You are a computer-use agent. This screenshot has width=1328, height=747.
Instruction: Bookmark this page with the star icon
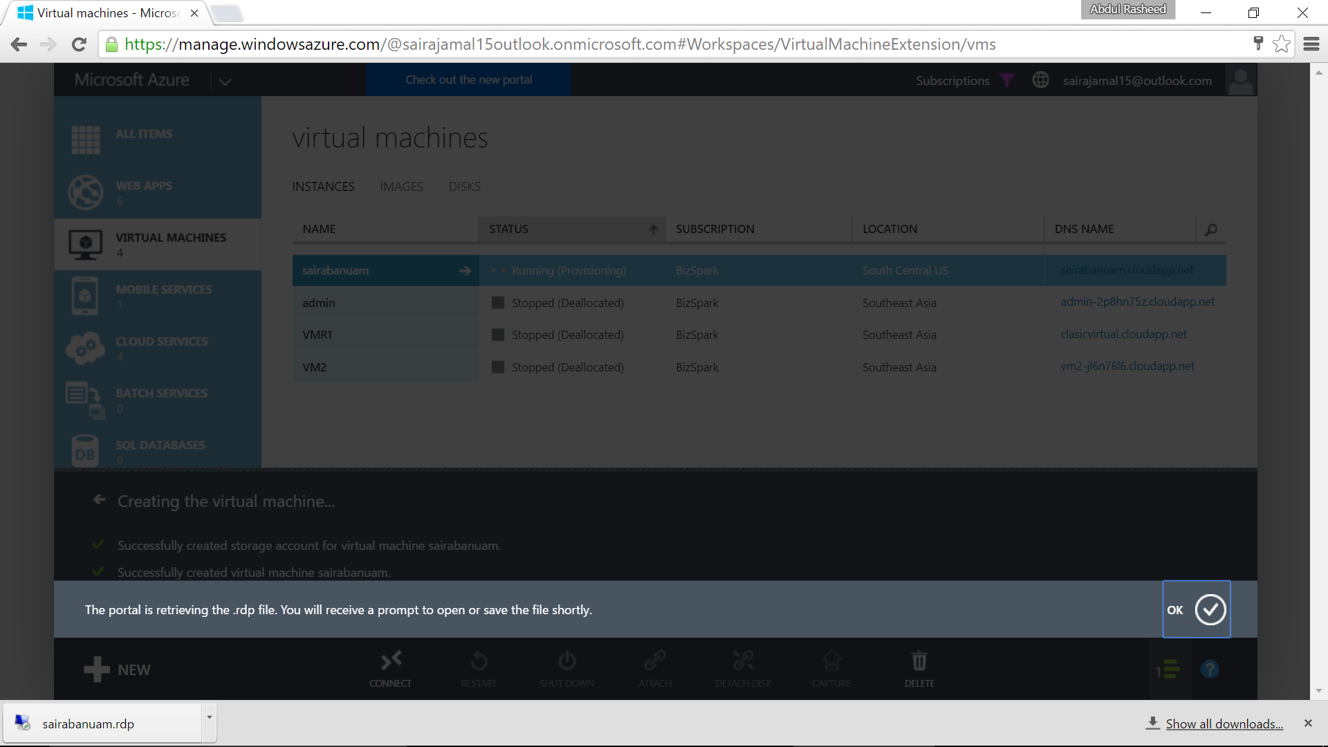coord(1282,44)
